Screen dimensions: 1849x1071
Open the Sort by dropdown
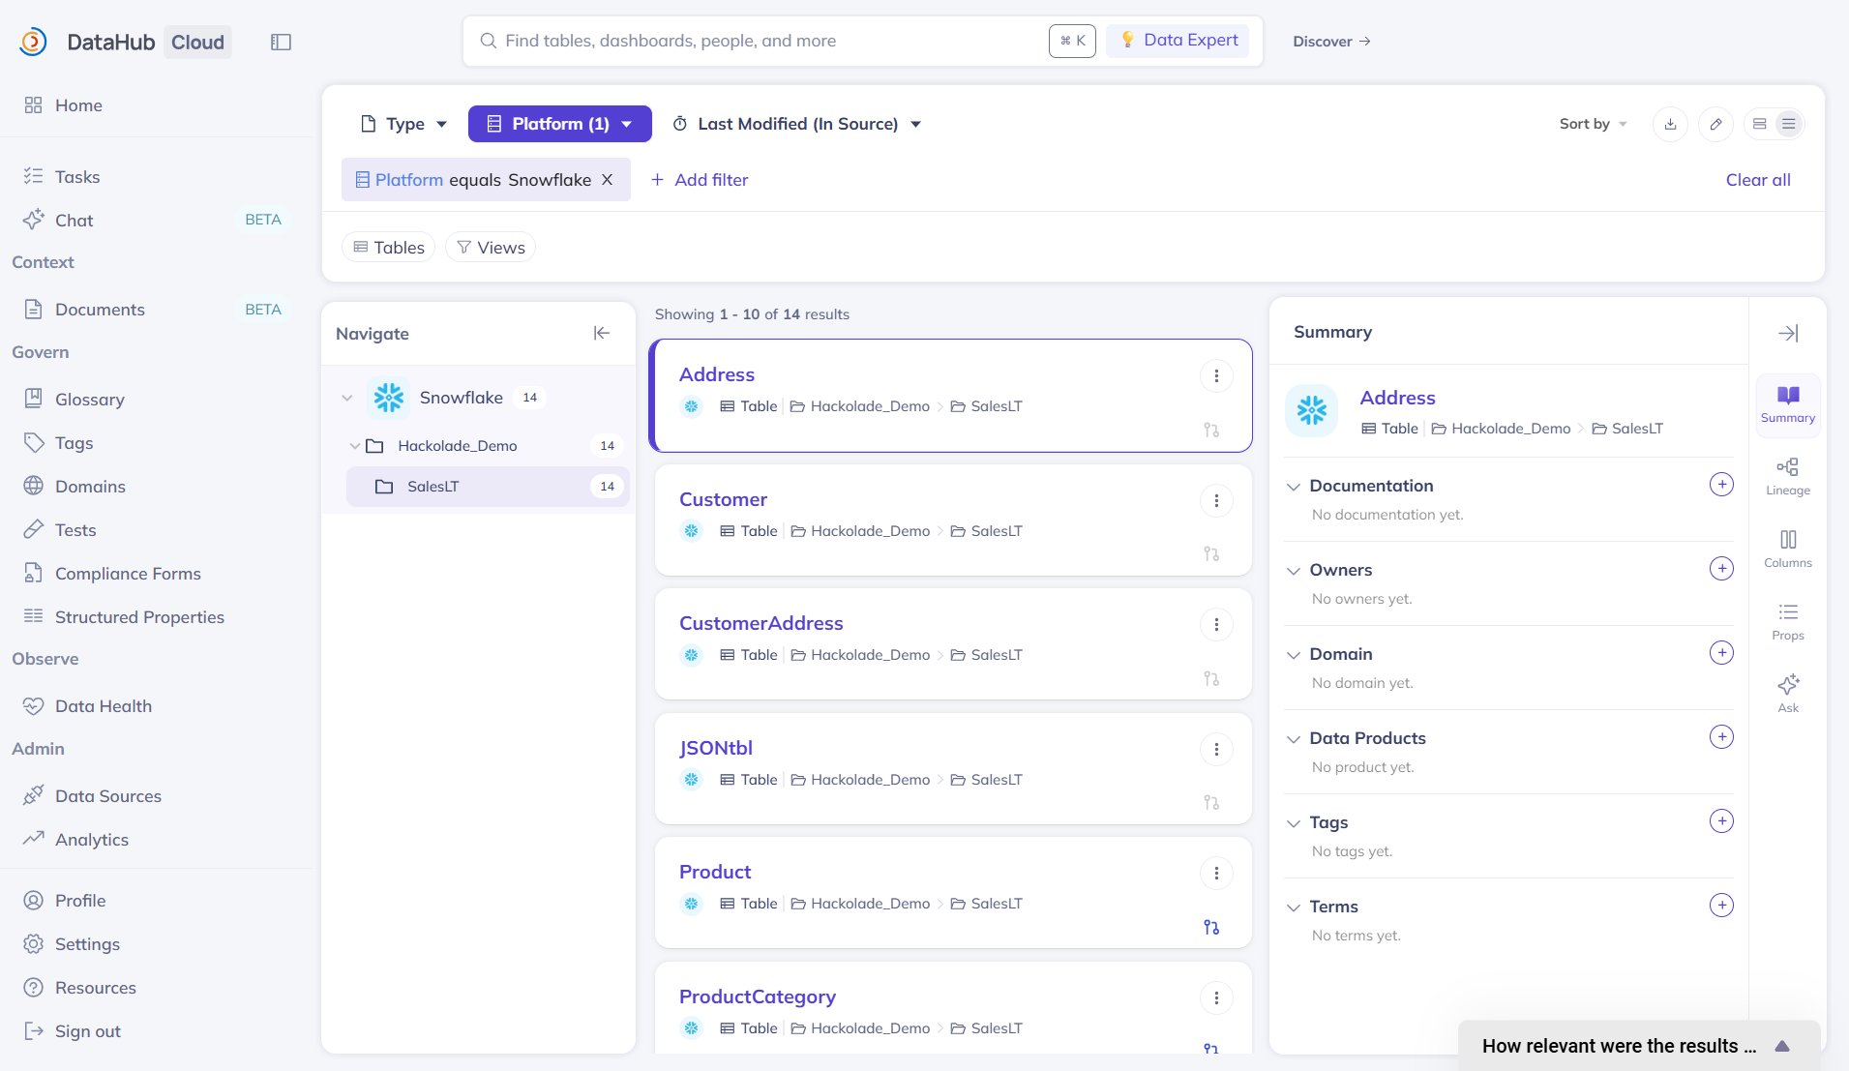1593,124
